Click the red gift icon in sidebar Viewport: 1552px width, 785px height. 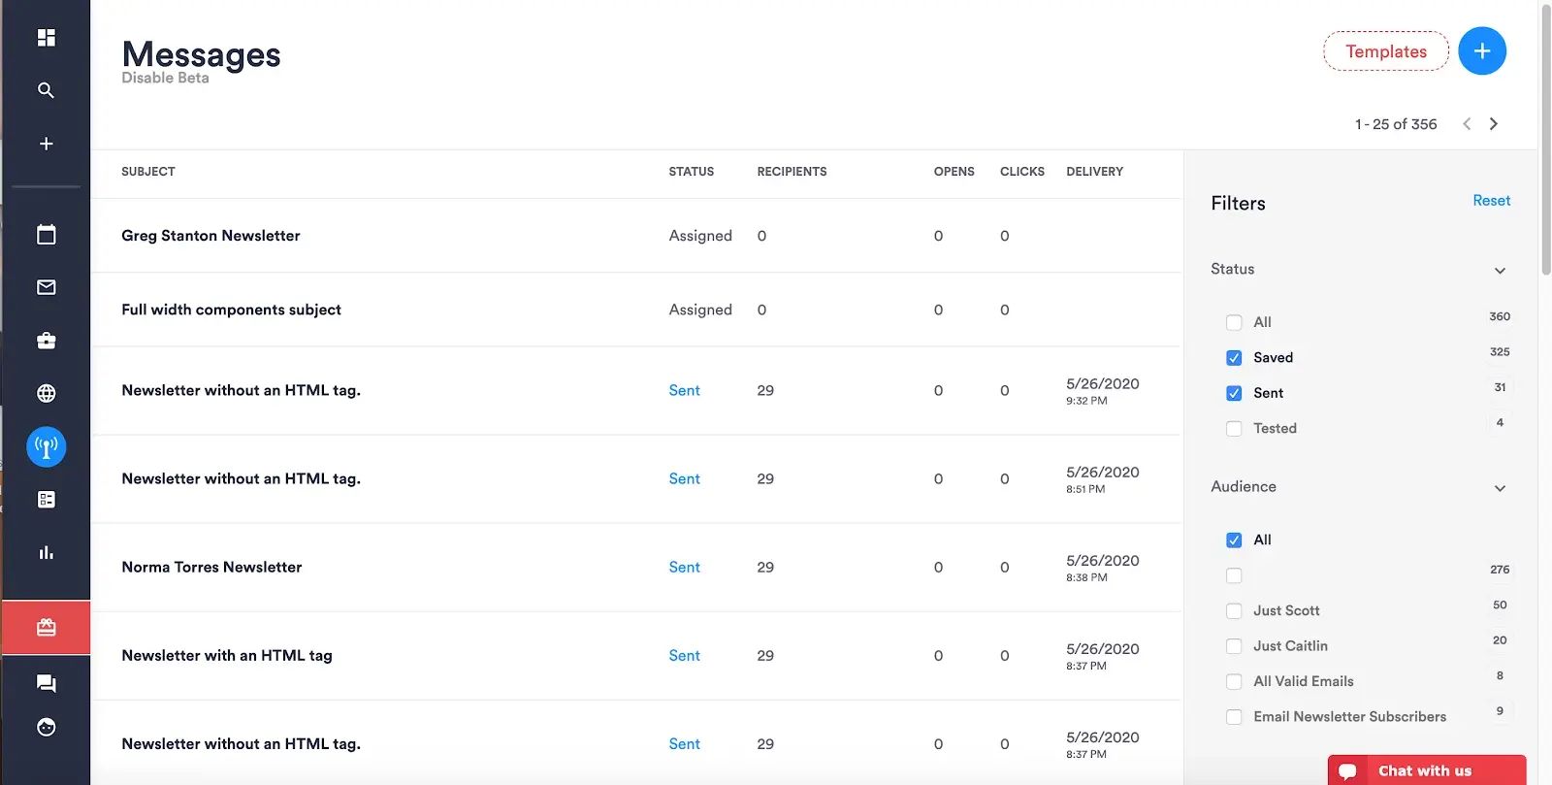point(46,628)
